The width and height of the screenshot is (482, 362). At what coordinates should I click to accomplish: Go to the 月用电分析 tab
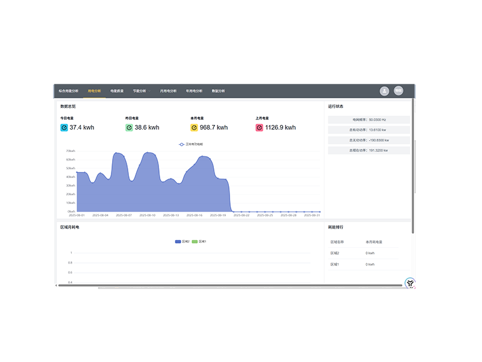click(168, 91)
